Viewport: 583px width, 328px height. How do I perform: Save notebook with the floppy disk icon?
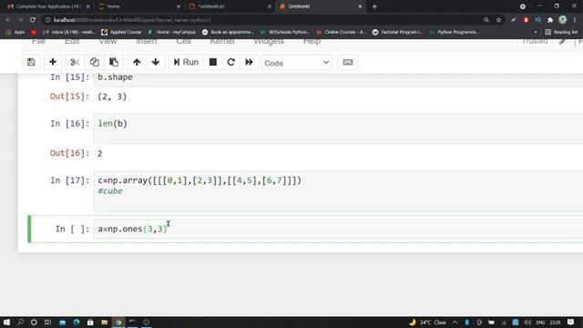click(x=31, y=62)
